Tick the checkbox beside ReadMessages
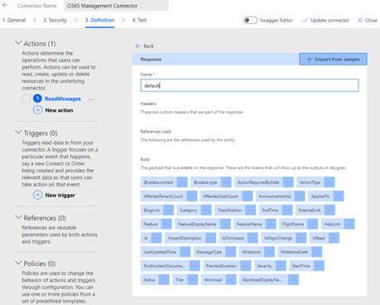Screen dimensions: 380x305 pyautogui.click(x=26, y=99)
